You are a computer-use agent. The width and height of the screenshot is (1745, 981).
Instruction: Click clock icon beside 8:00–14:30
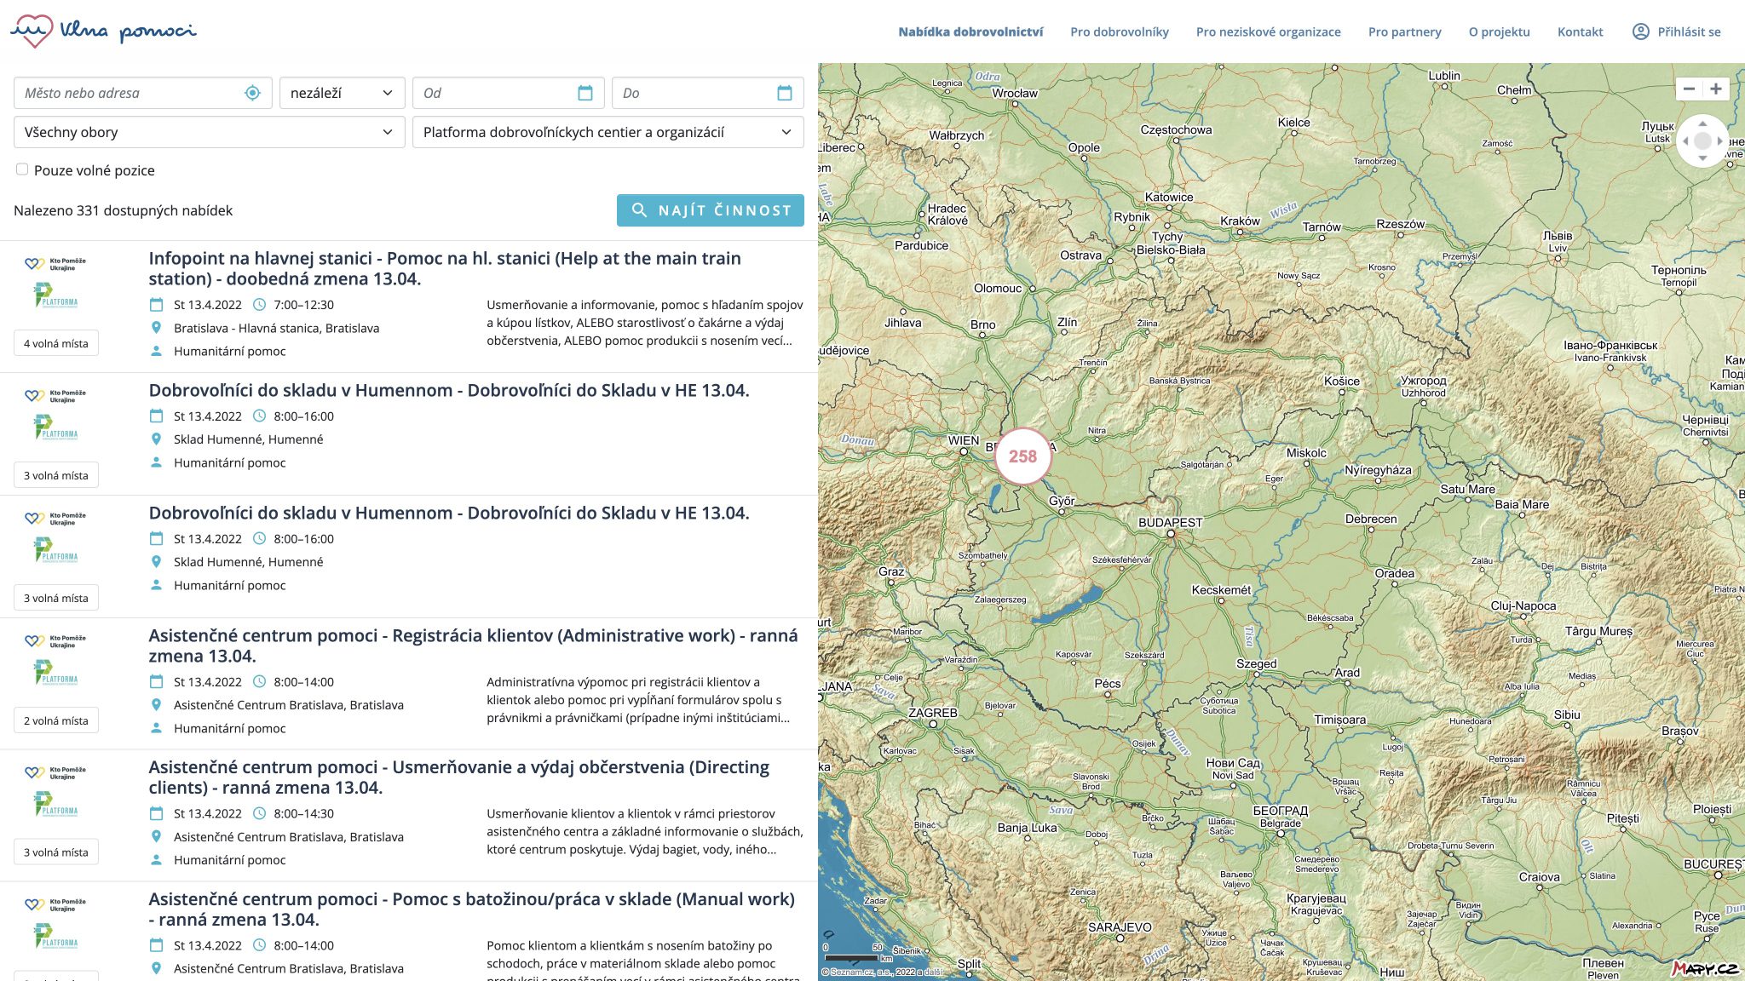260,814
